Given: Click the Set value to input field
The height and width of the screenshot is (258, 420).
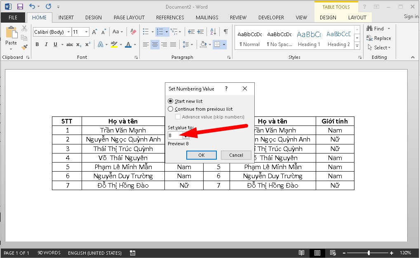Looking at the screenshot, I should pos(175,135).
